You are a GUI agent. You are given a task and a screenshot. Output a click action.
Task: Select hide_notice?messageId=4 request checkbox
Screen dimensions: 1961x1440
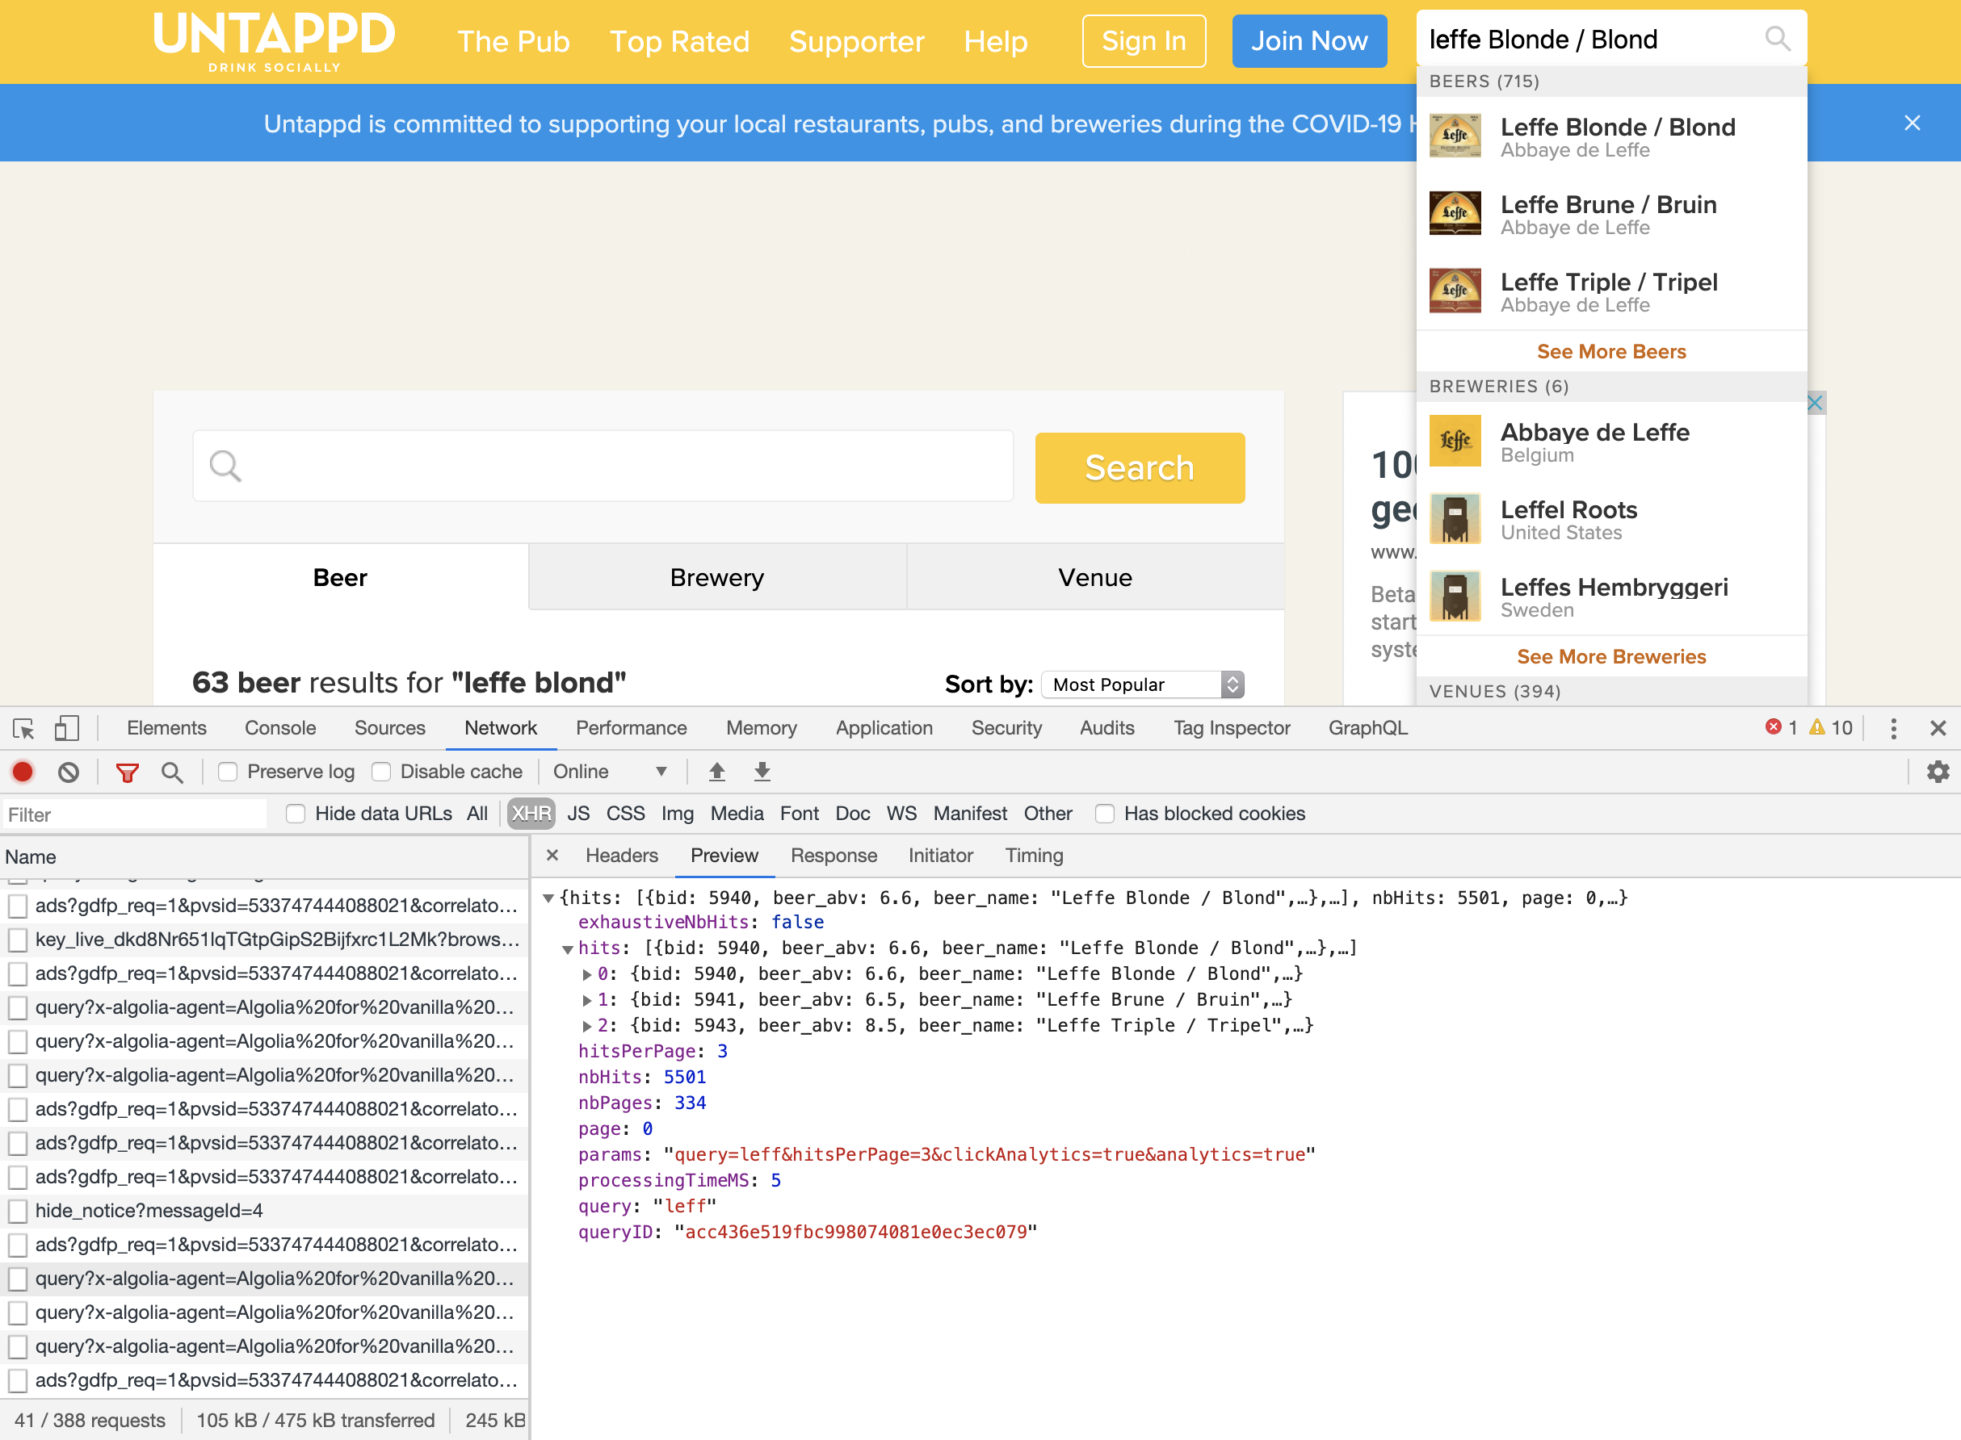pyautogui.click(x=18, y=1211)
